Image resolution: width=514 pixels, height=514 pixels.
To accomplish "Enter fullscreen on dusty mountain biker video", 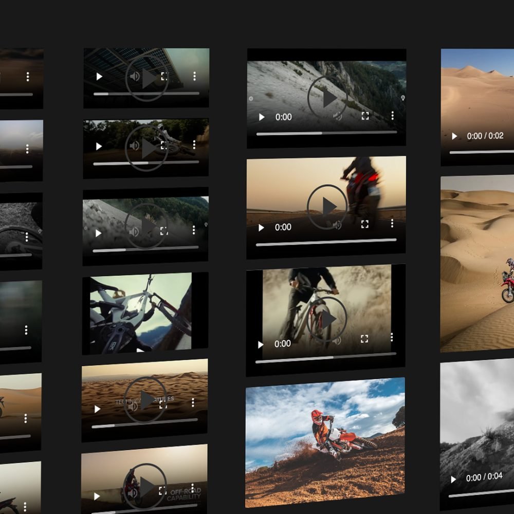I will point(364,339).
